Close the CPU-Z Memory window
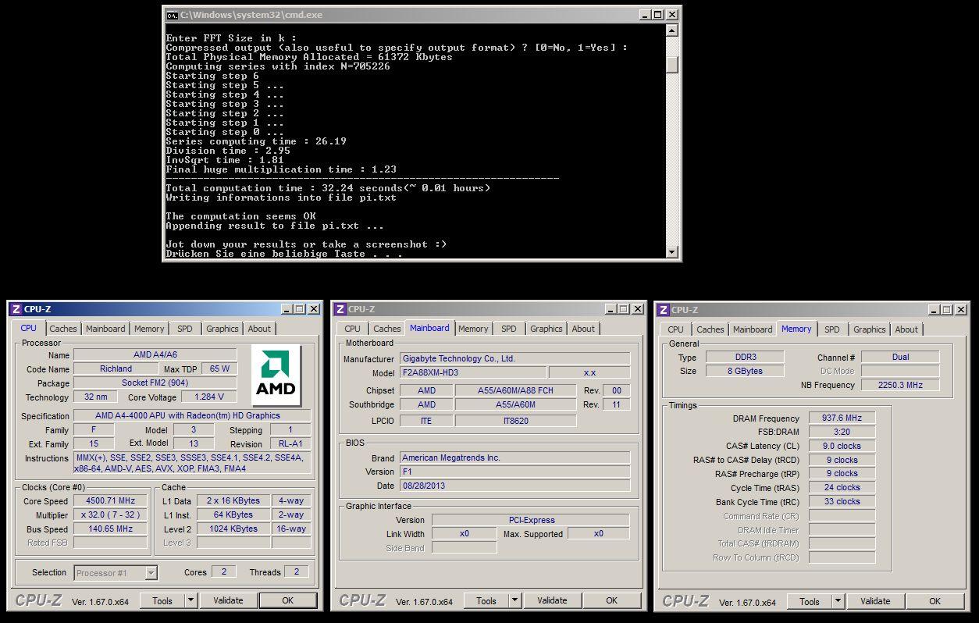The height and width of the screenshot is (623, 979). 959,310
